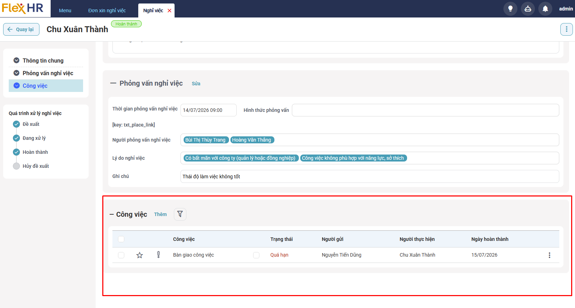Open the robot assistant icon
The width and height of the screenshot is (575, 308).
[528, 9]
